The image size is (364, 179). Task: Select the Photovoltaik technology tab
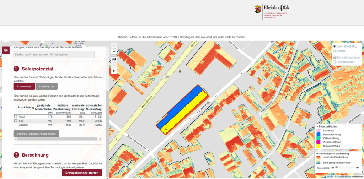pyautogui.click(x=24, y=86)
